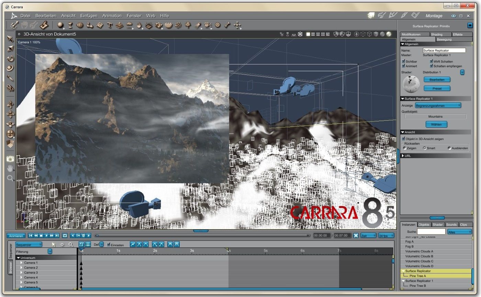This screenshot has height=297, width=481.
Task: Open the Alles filter dropdown
Action: (x=460, y=232)
